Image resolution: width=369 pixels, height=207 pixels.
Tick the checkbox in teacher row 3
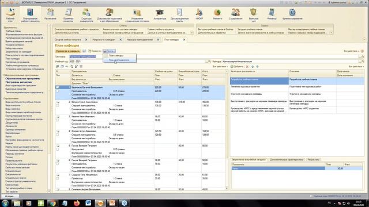point(58,120)
